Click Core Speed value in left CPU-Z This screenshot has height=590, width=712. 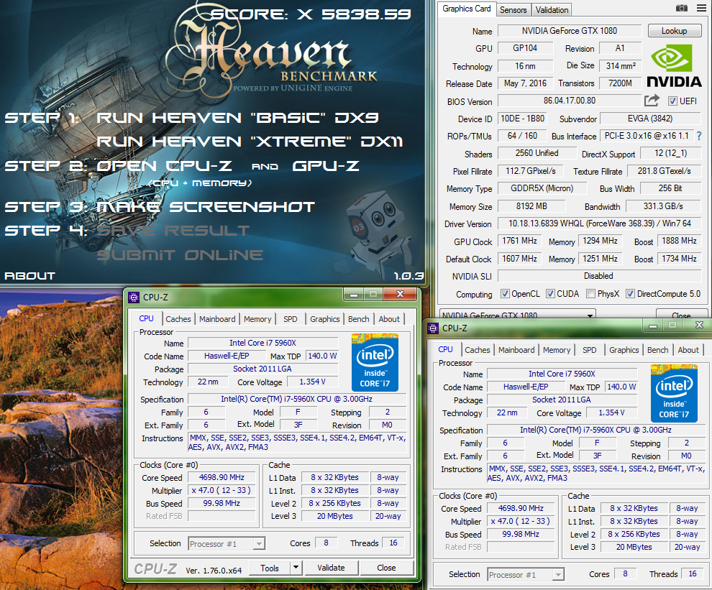pyautogui.click(x=222, y=477)
